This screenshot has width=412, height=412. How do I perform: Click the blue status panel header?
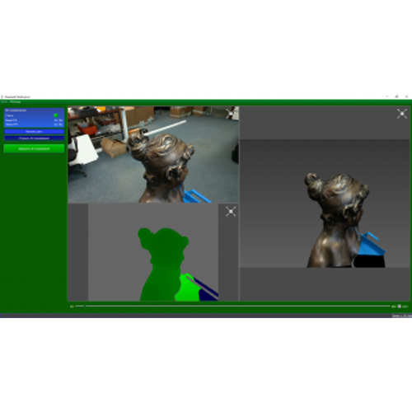[x=34, y=110]
